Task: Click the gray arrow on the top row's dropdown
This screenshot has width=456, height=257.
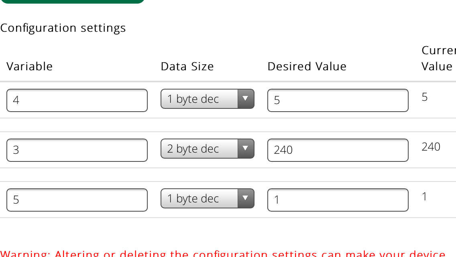Action: click(246, 99)
